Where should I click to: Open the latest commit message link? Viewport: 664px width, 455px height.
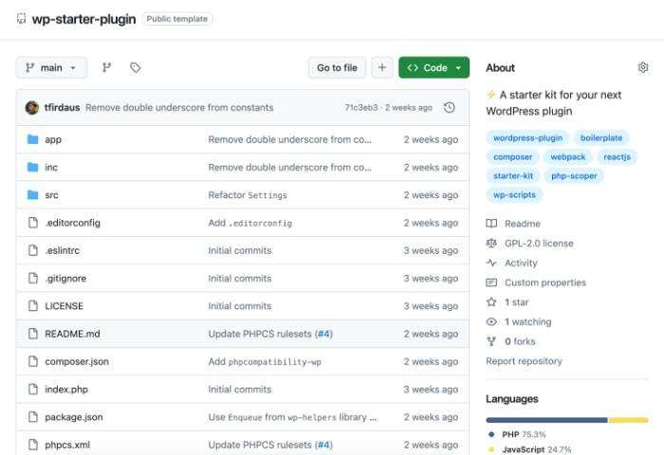[x=179, y=107]
